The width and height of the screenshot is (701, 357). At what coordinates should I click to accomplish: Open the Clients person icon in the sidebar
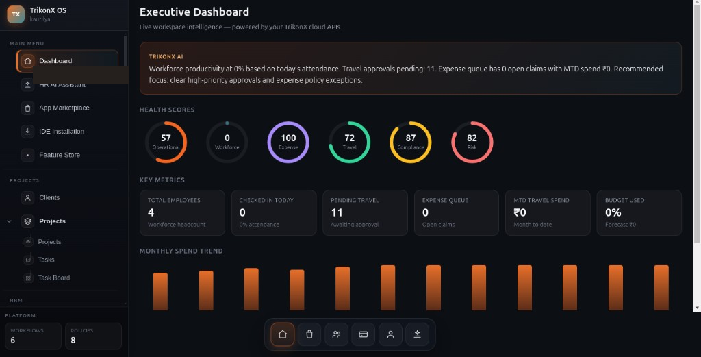27,197
